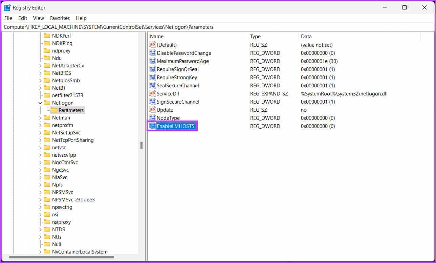Expand the NgcCtnrSvc tree node
436x263 pixels.
pos(40,162)
